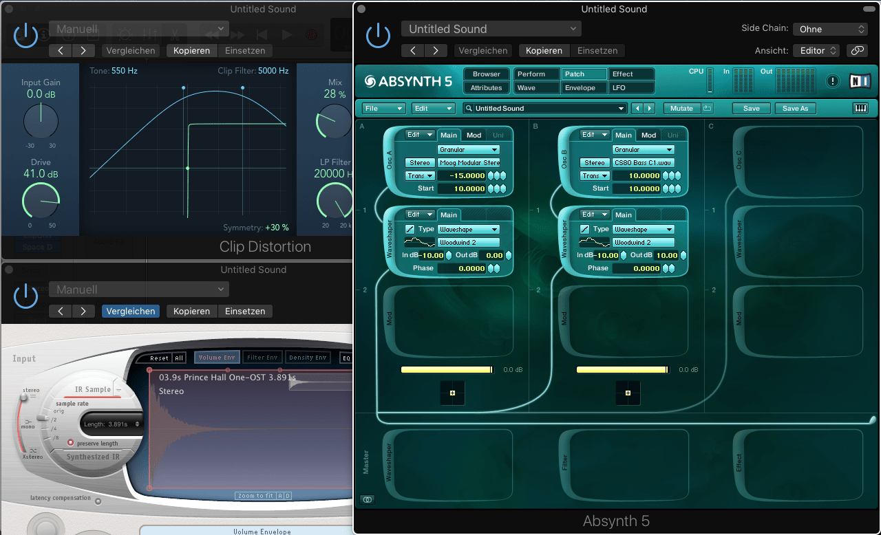Enable latency compensation in Space Designer

98,500
